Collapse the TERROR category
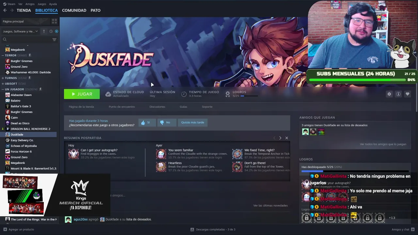The height and width of the screenshot is (235, 418). [3, 55]
